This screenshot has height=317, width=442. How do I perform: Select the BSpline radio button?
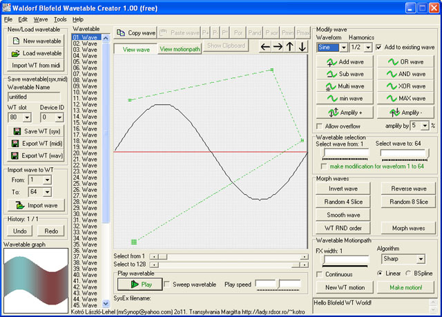pyautogui.click(x=410, y=273)
